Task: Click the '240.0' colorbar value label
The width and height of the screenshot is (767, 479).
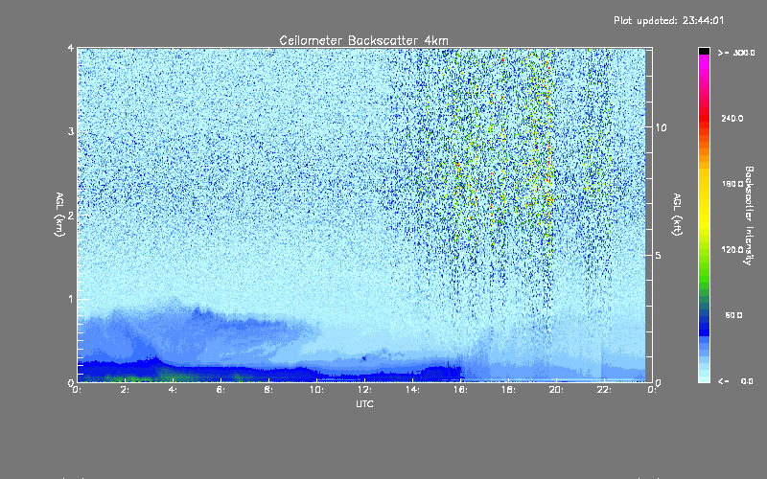Action: coord(732,118)
